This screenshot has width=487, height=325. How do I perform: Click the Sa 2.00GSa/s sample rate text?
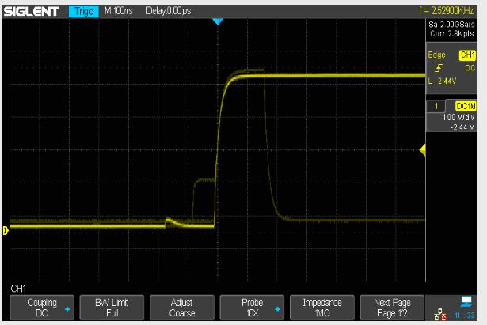(x=451, y=25)
